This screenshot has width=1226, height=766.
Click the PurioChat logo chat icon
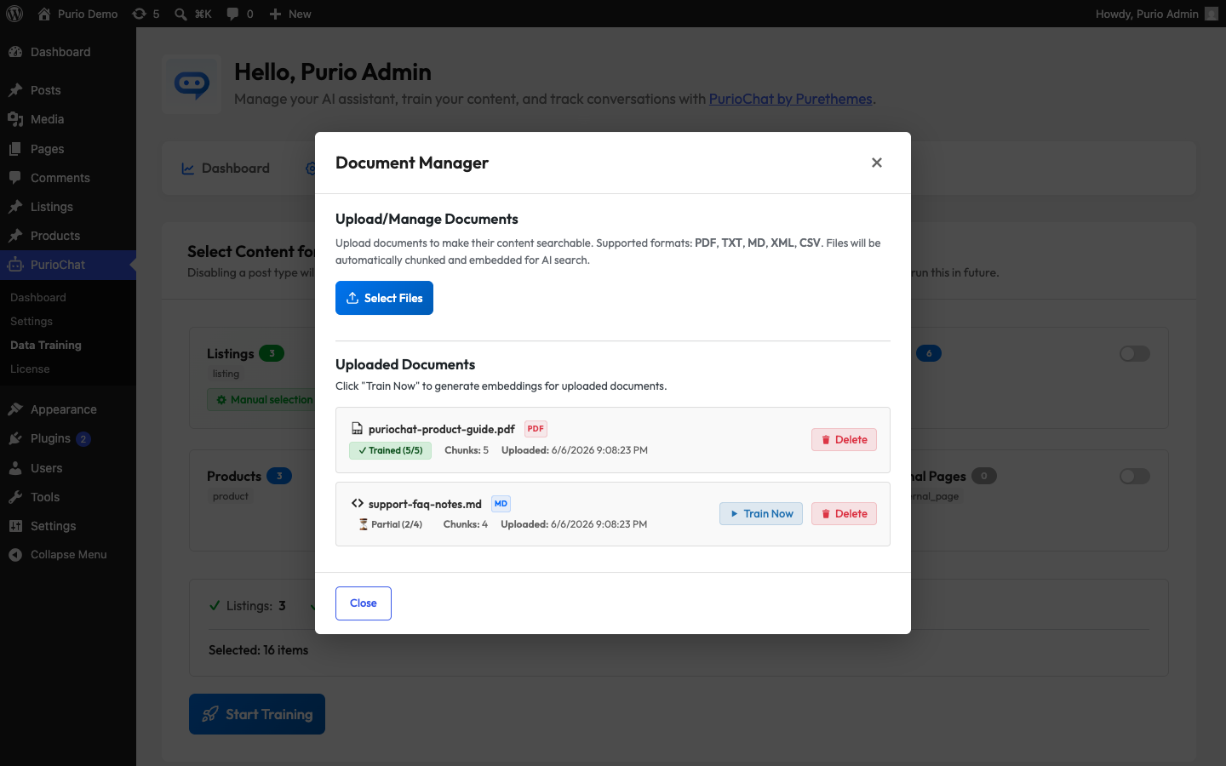[x=192, y=84]
